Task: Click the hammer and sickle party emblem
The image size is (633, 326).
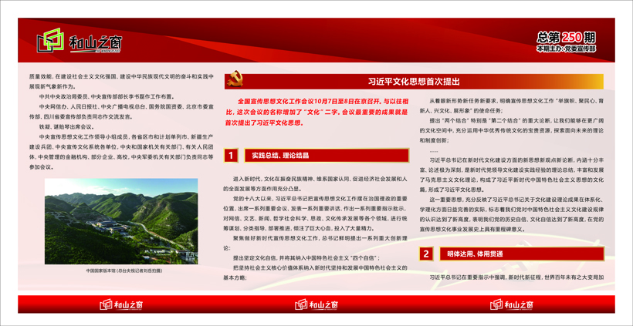Action: [x=235, y=79]
